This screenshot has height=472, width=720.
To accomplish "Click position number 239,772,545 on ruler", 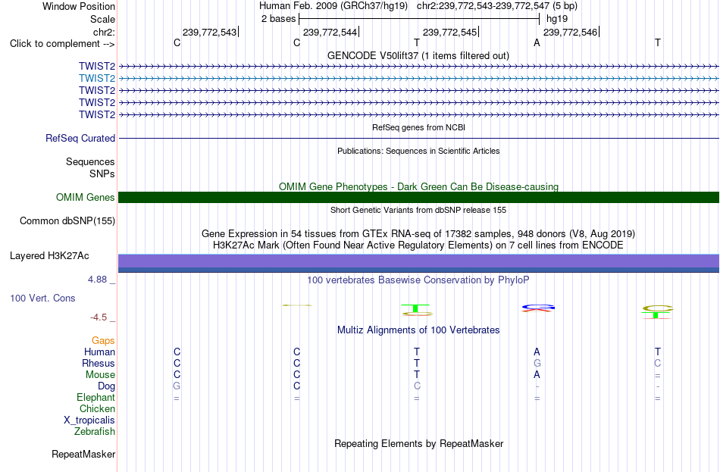I will click(x=450, y=32).
